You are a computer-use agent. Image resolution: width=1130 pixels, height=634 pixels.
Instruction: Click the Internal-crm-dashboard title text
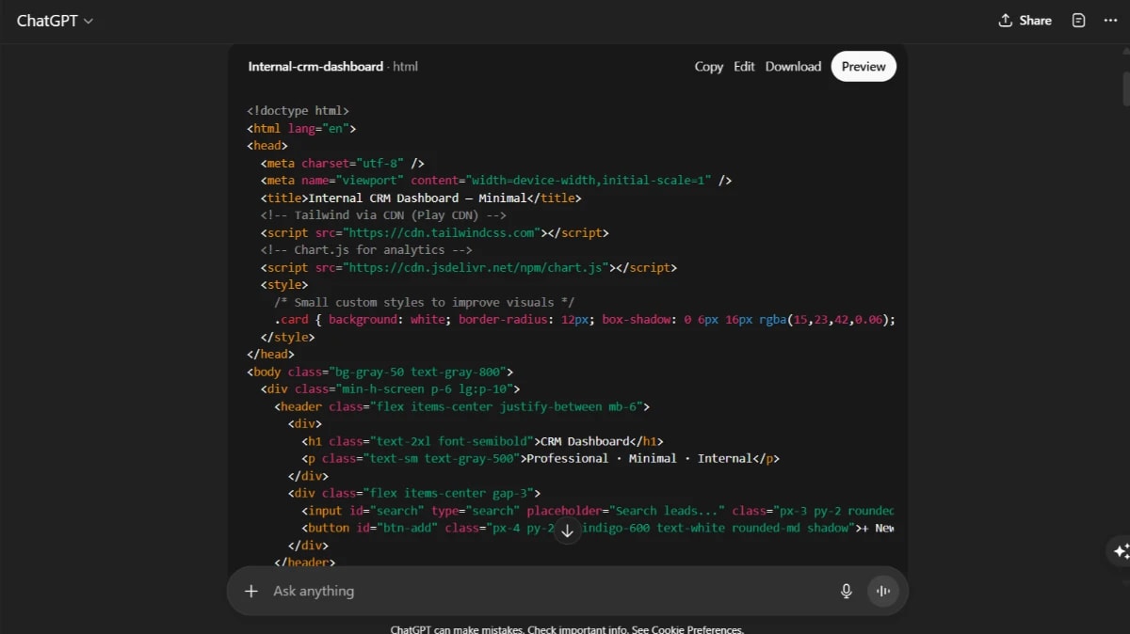315,66
